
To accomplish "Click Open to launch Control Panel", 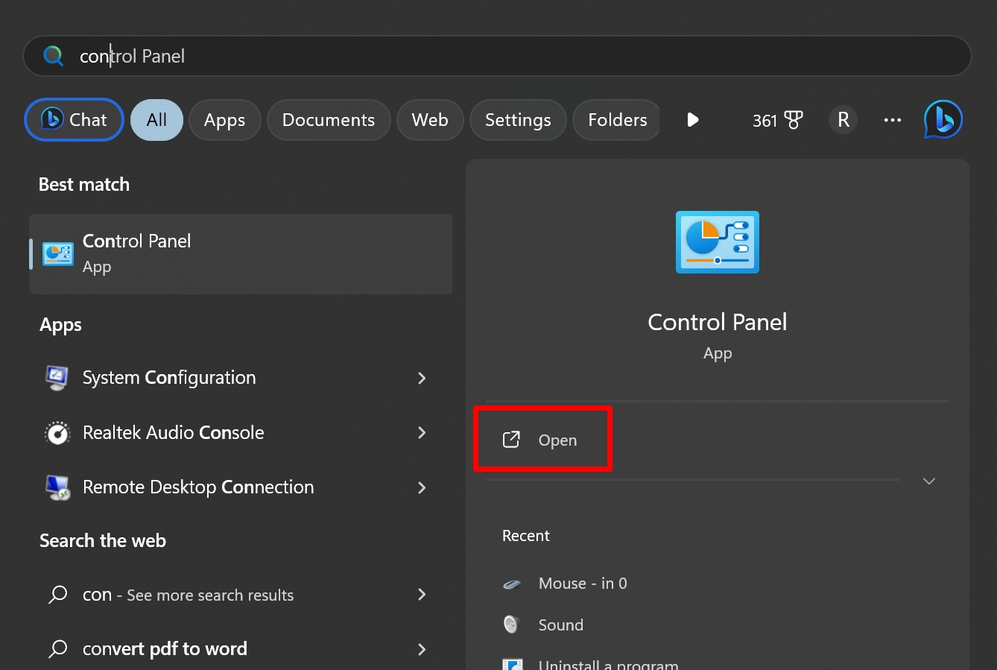I will pyautogui.click(x=542, y=440).
